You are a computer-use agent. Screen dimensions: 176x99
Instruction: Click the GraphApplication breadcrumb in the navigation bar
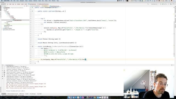(32, 4)
